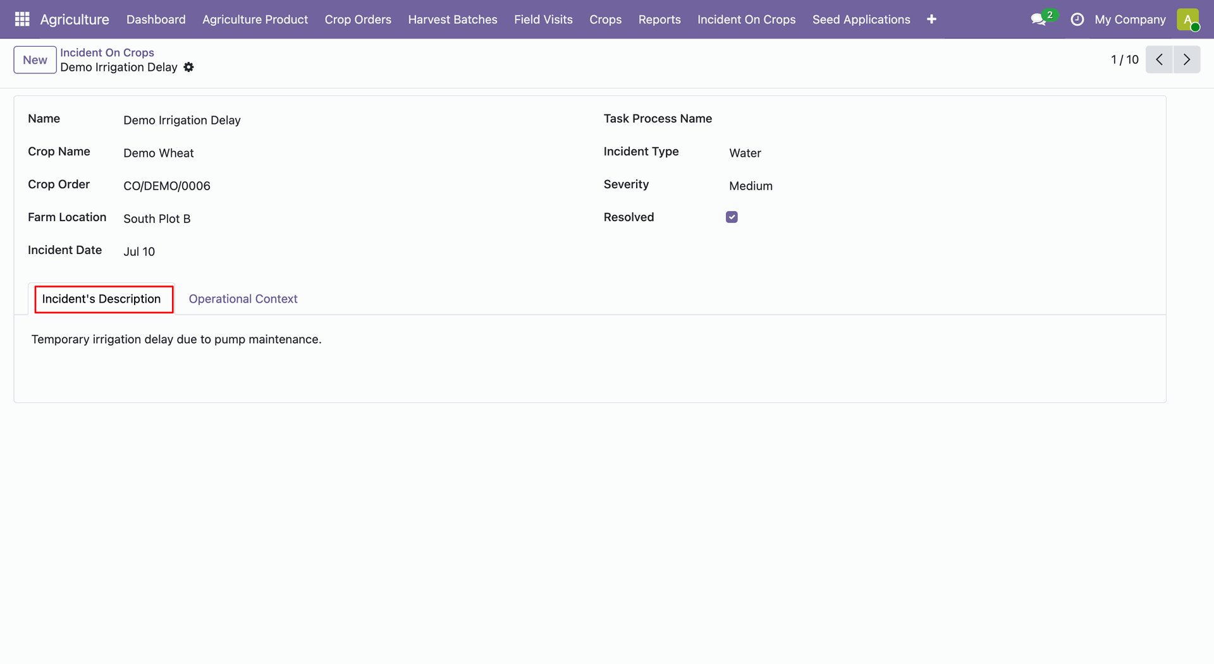
Task: Click the New record button
Action: 35,60
